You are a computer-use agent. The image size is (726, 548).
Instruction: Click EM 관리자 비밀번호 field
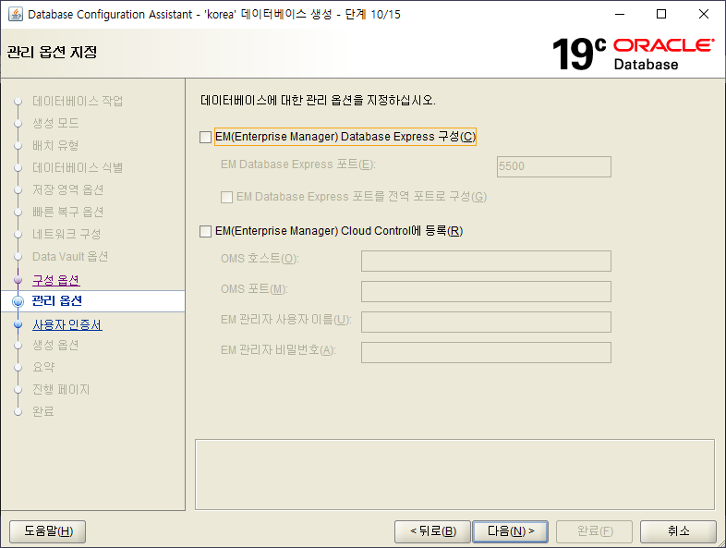(x=486, y=352)
